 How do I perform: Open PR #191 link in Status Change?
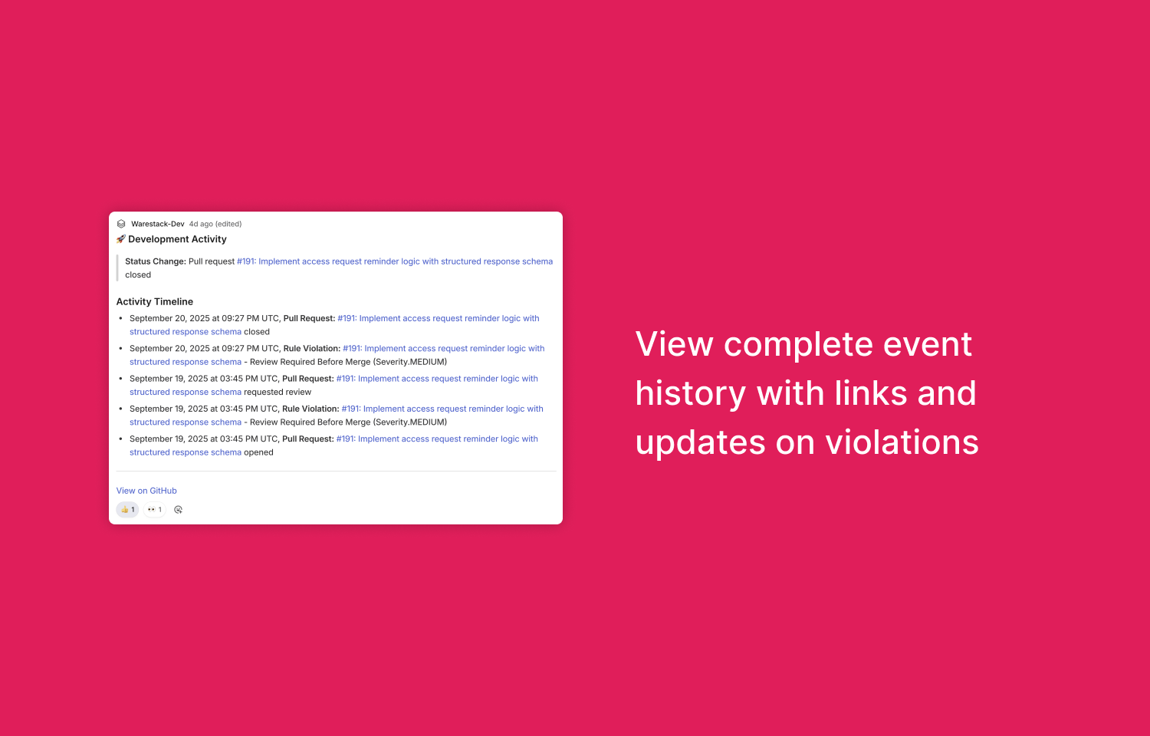tap(394, 261)
